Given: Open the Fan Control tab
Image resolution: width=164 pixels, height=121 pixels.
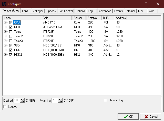Looking at the screenshot, I should pyautogui.click(x=66, y=11).
